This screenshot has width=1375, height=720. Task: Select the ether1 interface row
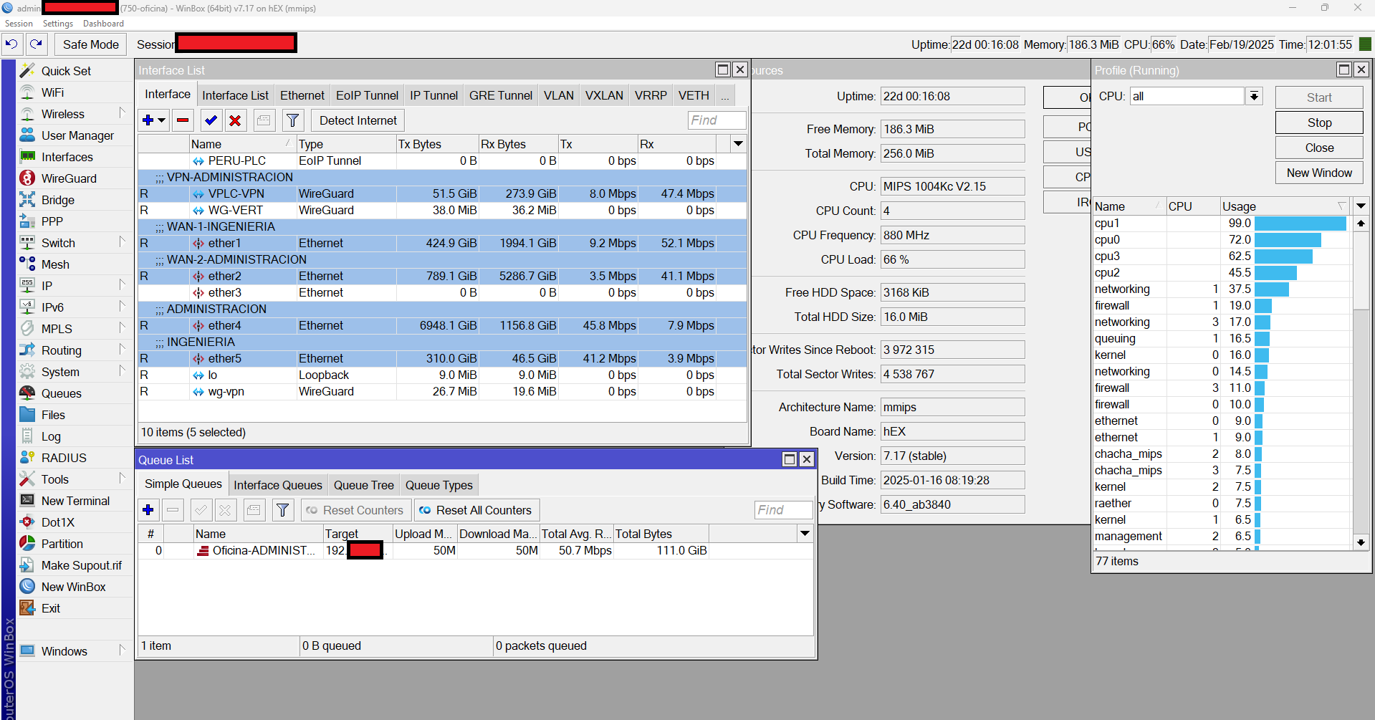[442, 243]
